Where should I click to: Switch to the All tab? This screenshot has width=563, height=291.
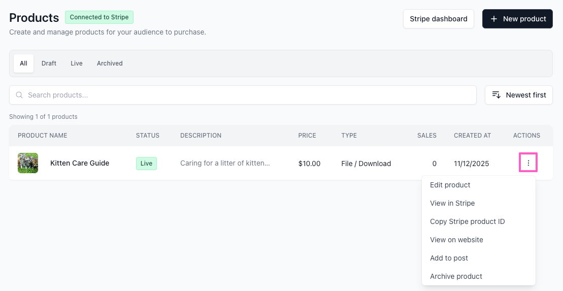pos(23,63)
